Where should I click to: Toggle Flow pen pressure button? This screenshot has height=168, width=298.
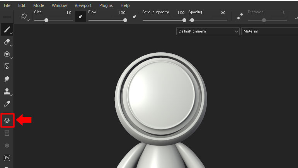point(135,16)
